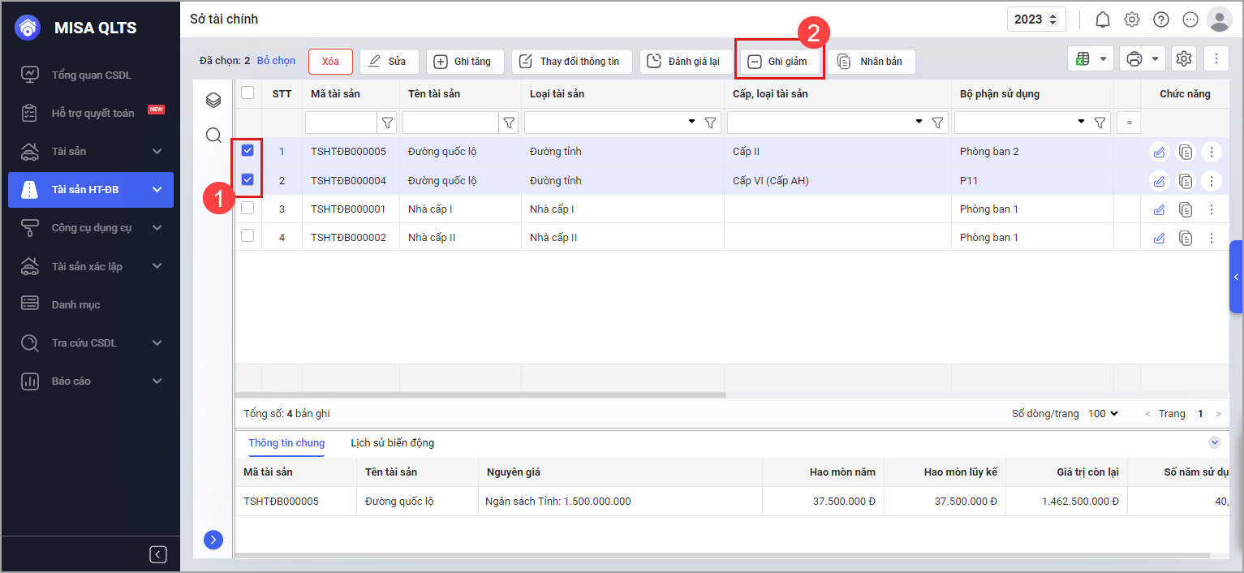
Task: Click the layers icon beside the table
Action: click(x=213, y=100)
